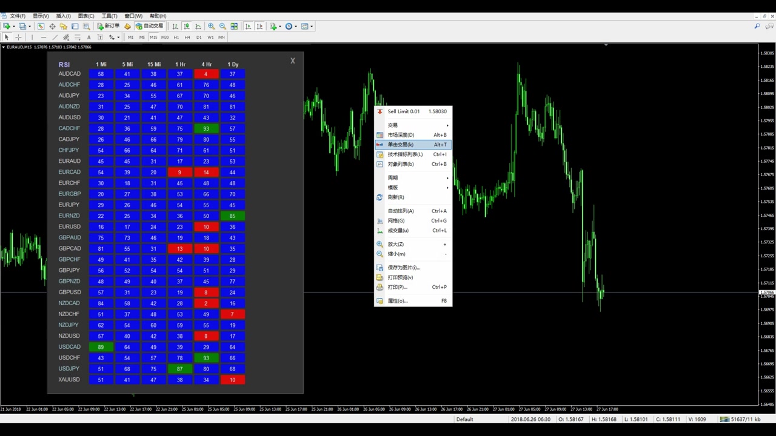The image size is (776, 436).
Task: Select the H4 timeframe button
Action: point(187,38)
